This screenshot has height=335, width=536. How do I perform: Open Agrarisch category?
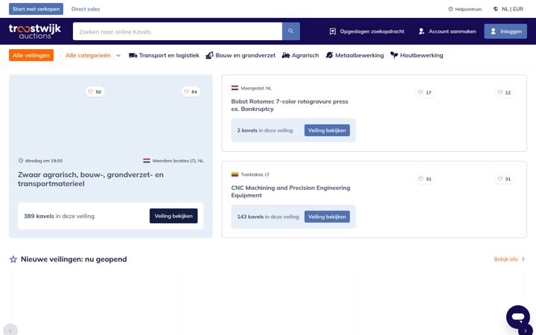pyautogui.click(x=301, y=55)
